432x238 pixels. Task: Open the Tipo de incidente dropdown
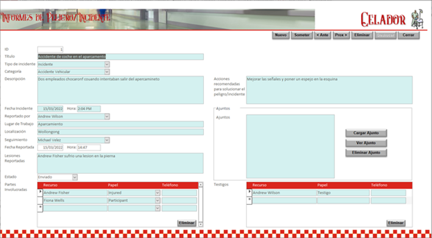coord(107,64)
